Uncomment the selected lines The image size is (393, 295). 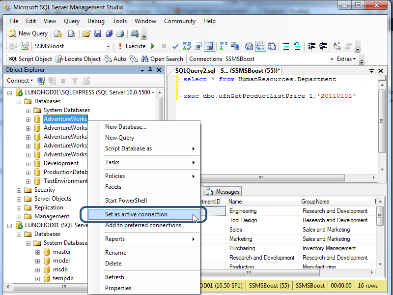pyautogui.click(x=297, y=46)
